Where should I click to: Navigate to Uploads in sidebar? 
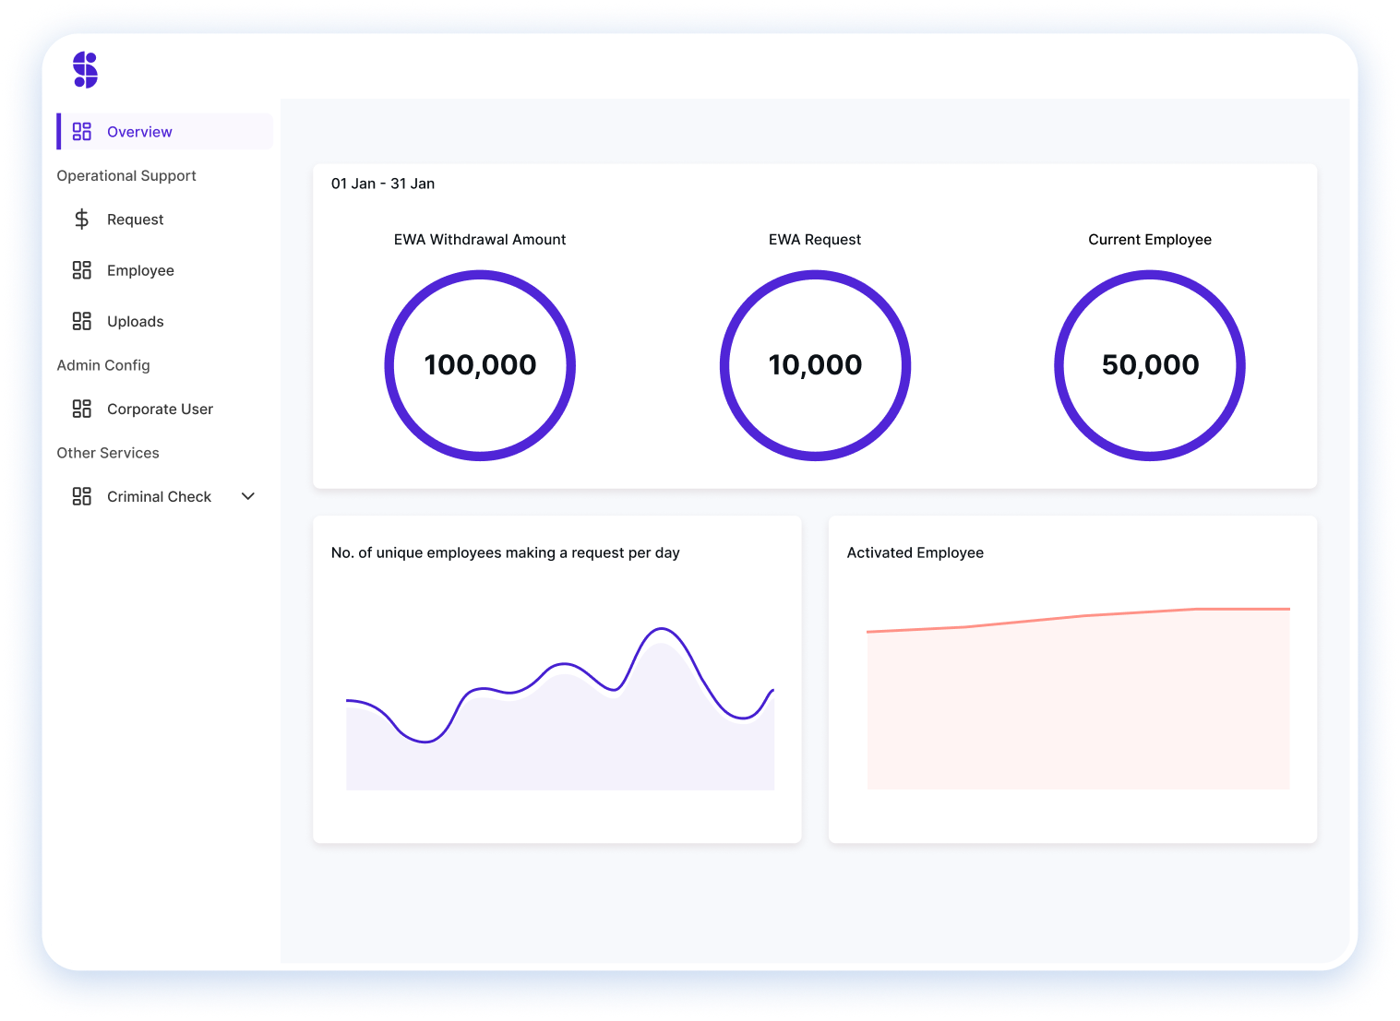pos(135,321)
